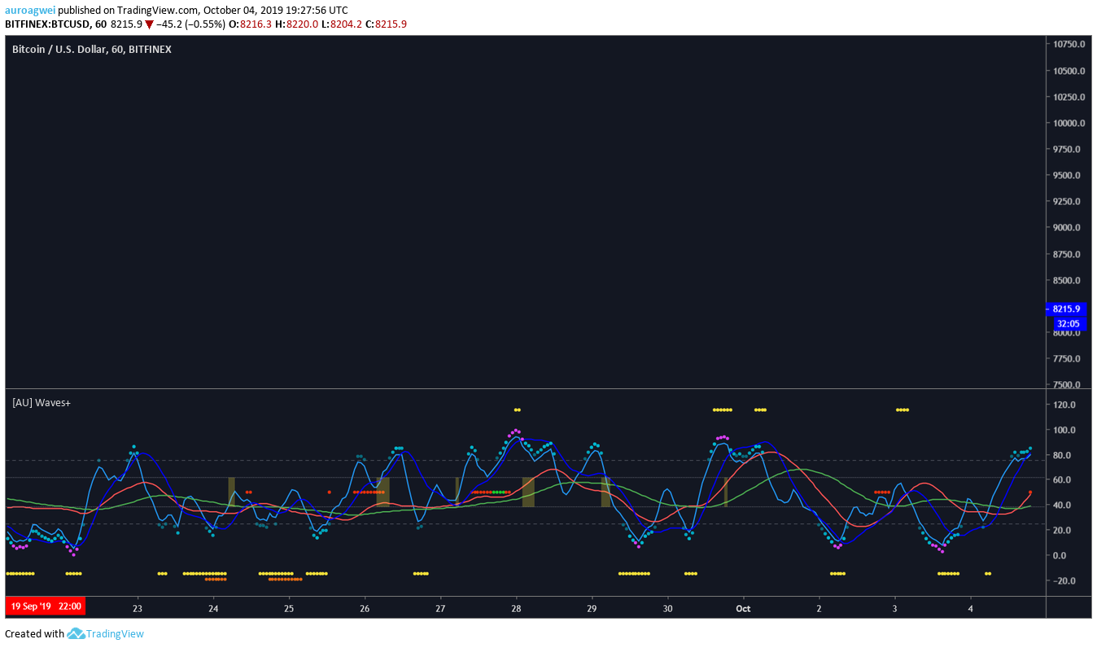Click the −45.2 (−0.55%) change value
This screenshot has width=1097, height=648.
[x=190, y=24]
